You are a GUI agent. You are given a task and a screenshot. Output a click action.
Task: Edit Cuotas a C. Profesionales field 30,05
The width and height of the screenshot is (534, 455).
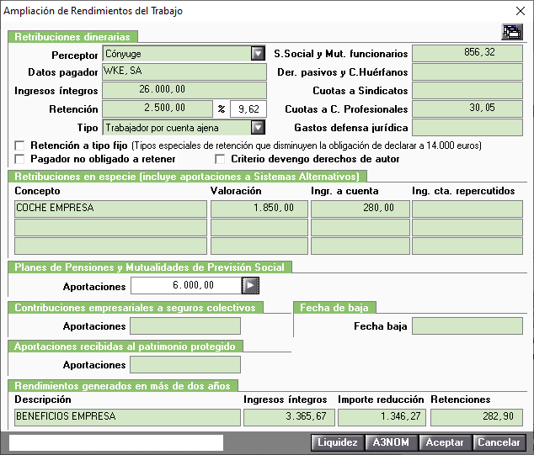pyautogui.click(x=467, y=108)
